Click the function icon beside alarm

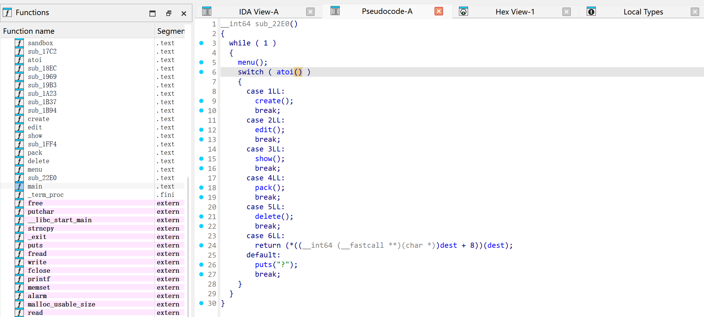(19, 296)
